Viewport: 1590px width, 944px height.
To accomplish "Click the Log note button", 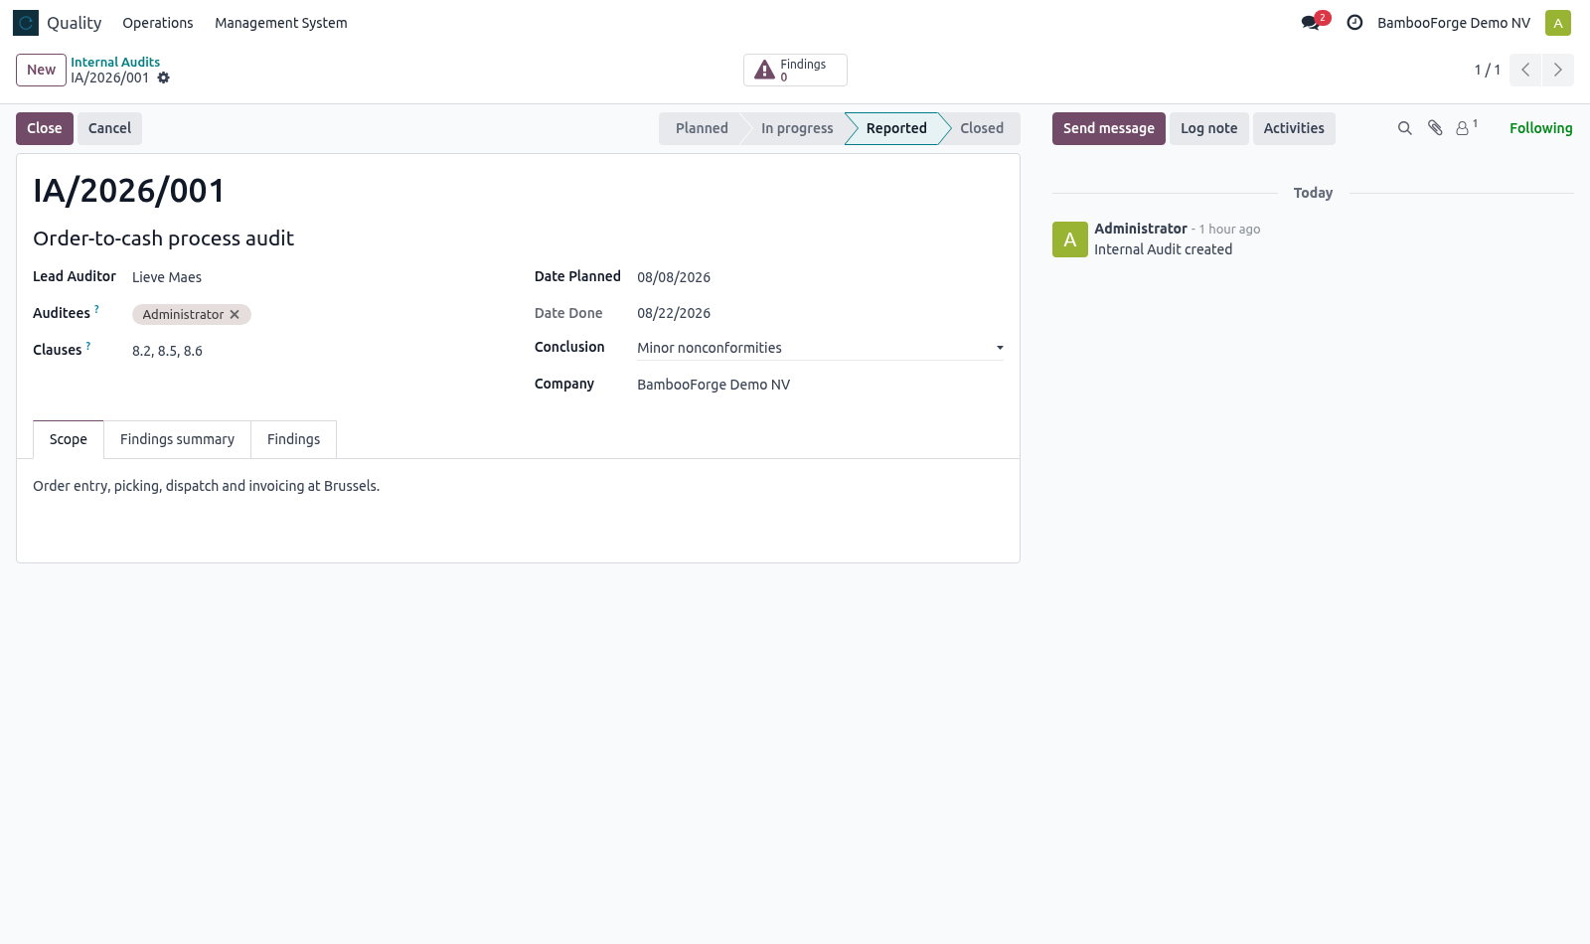I will (x=1208, y=128).
